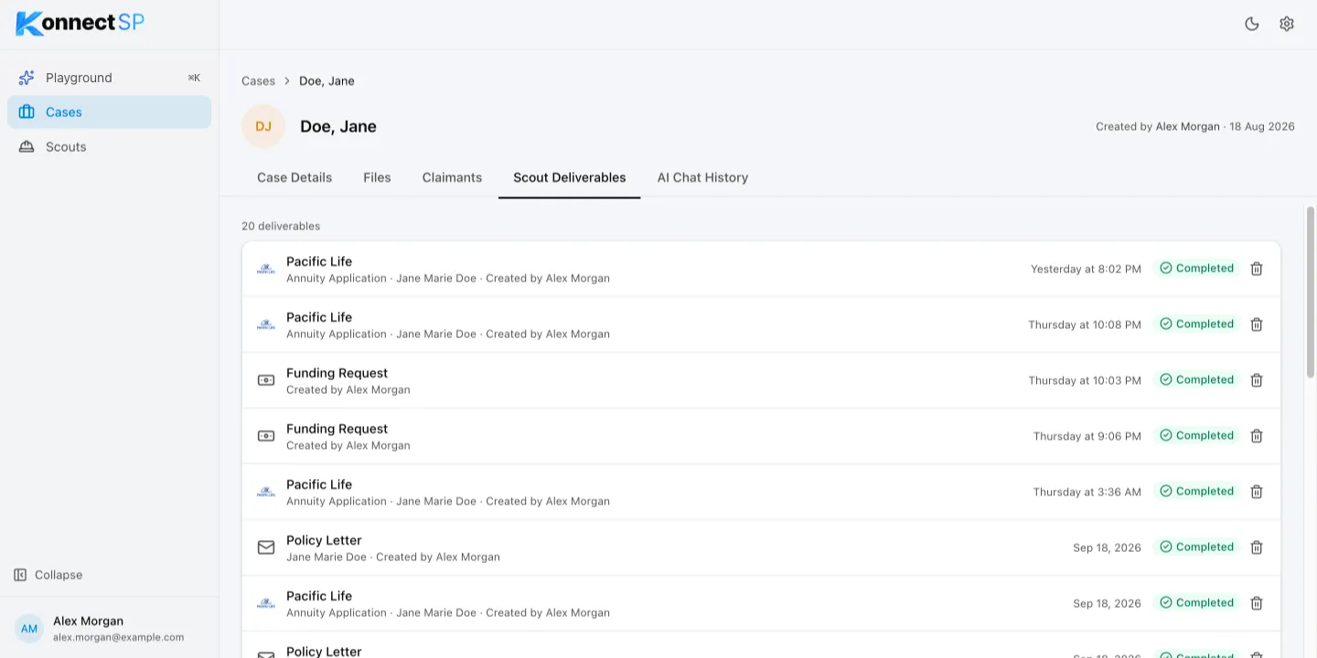Click "Created by Alex Morgan · 18 Aug 2026" header text
The height and width of the screenshot is (658, 1317).
(1195, 127)
